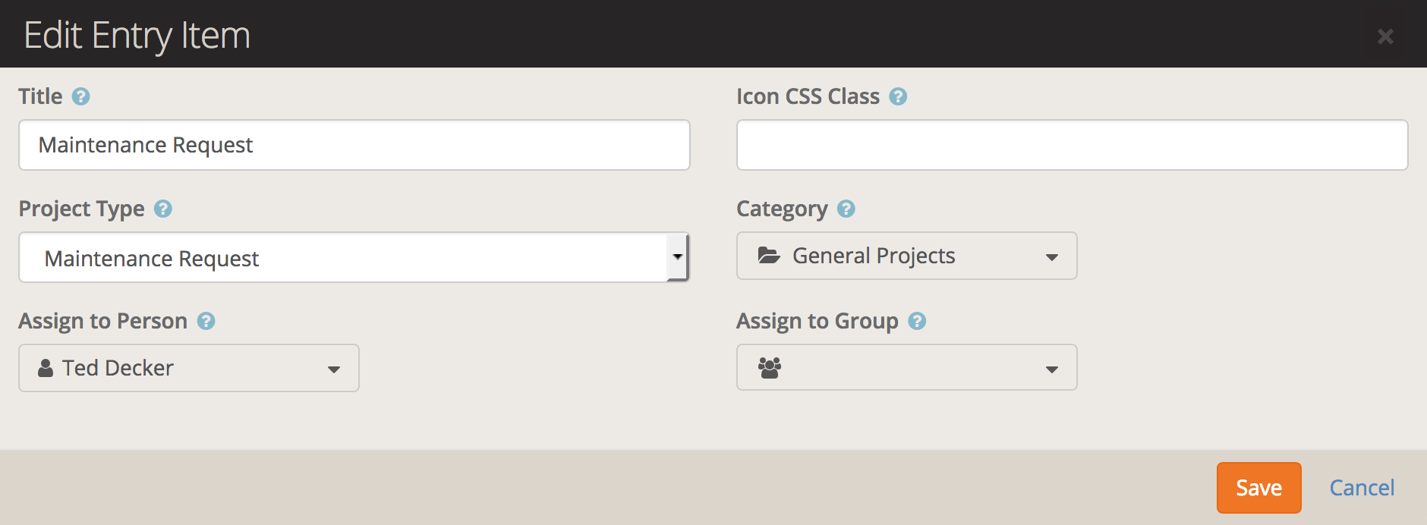Click the group icon in Assign to Group

pyautogui.click(x=769, y=368)
